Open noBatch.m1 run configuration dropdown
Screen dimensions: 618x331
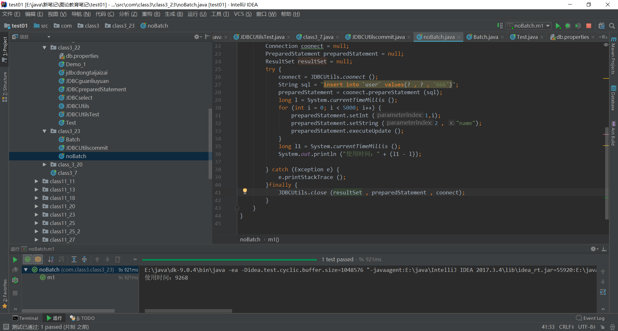click(x=529, y=26)
